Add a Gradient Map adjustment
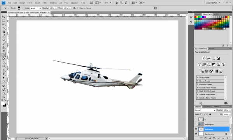This screenshot has height=140, width=233. click(x=216, y=71)
